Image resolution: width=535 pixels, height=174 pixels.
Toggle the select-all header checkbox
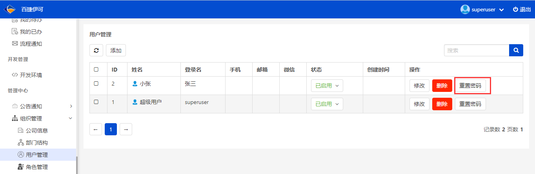pos(96,70)
